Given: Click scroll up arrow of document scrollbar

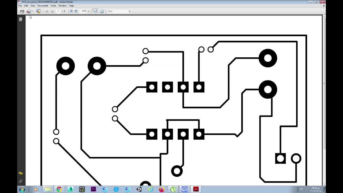Looking at the screenshot, I should coord(324,17).
